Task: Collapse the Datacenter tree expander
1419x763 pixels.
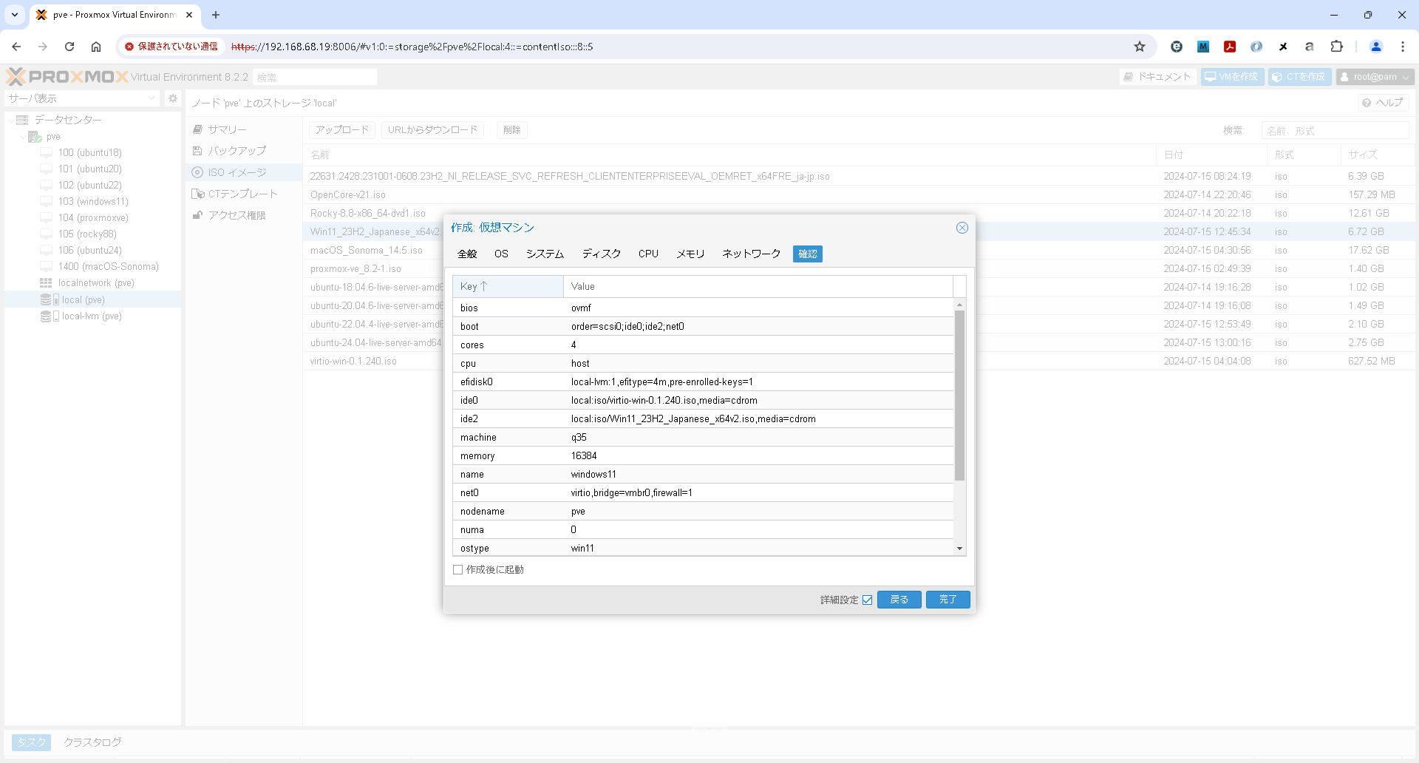Action: (10, 120)
